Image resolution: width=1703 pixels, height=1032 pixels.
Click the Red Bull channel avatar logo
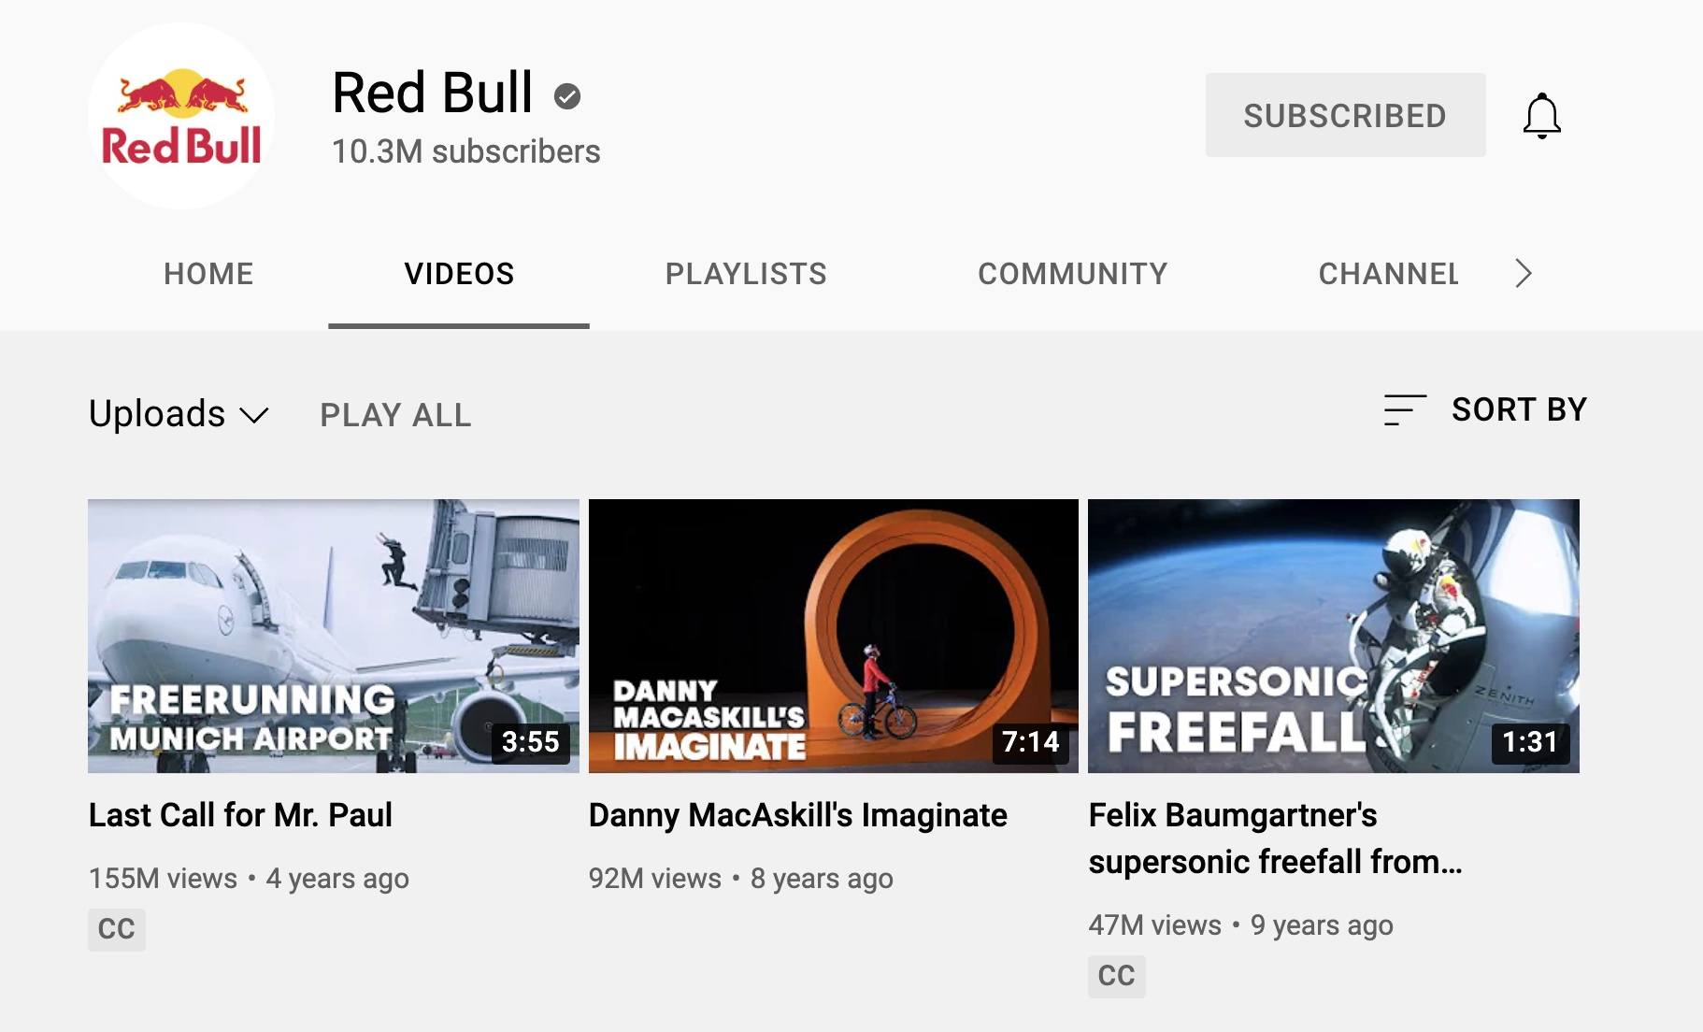[x=181, y=116]
